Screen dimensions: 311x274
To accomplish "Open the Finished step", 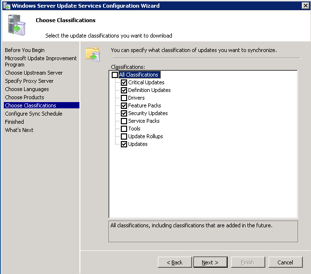I will [x=14, y=122].
